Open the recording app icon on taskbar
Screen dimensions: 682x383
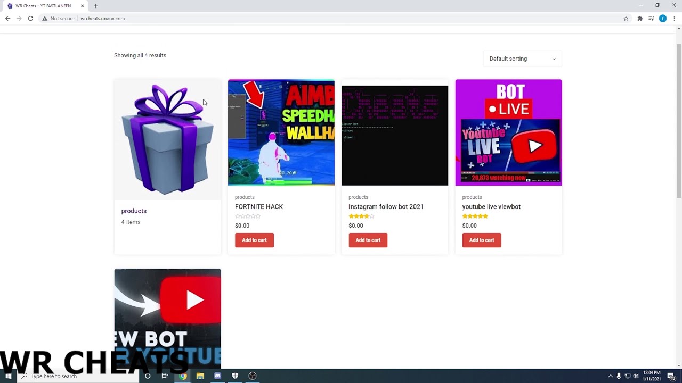(x=253, y=376)
